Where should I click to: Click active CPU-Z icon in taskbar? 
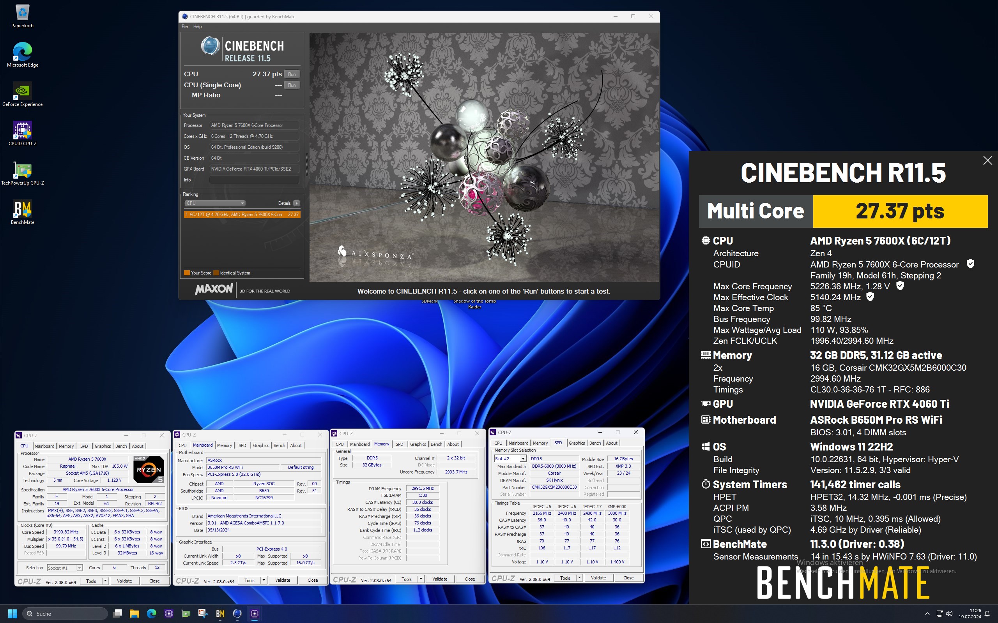[x=255, y=614]
